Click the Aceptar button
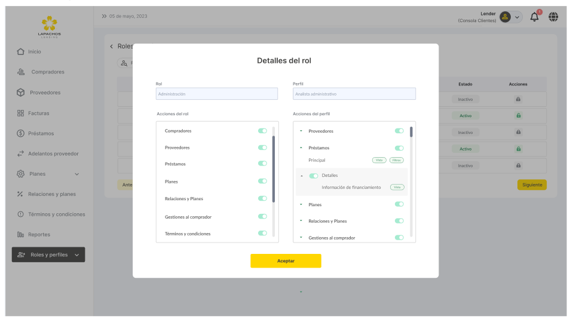 pyautogui.click(x=286, y=260)
